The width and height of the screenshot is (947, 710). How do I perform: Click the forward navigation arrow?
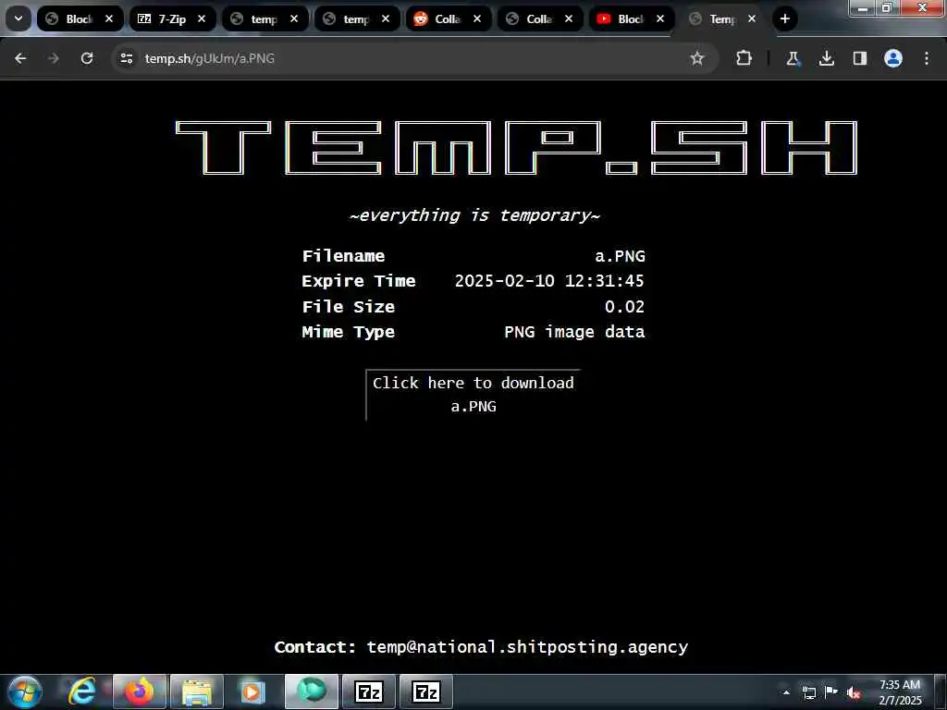point(54,58)
